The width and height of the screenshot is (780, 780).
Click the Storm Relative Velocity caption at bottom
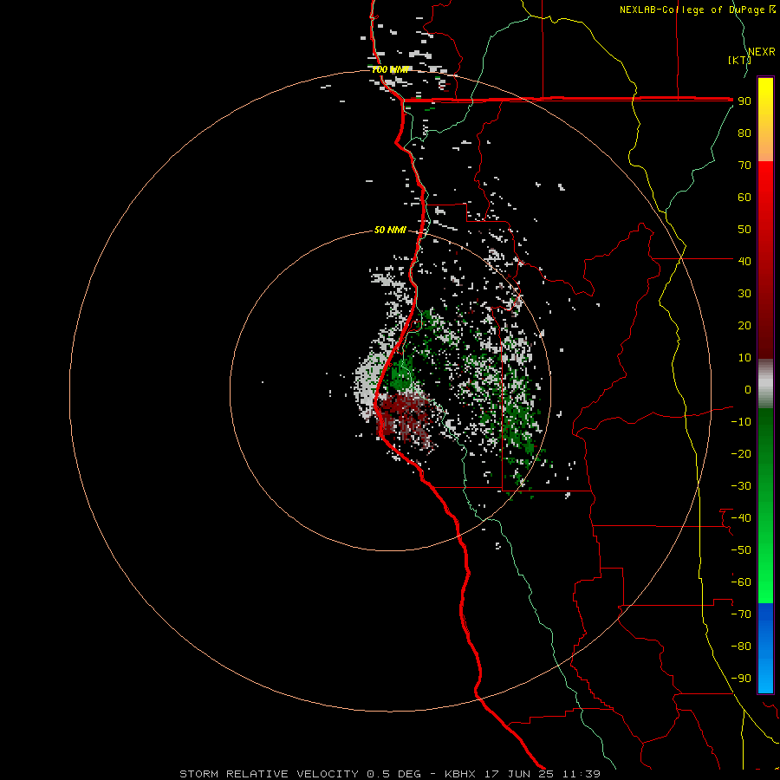coord(389,774)
